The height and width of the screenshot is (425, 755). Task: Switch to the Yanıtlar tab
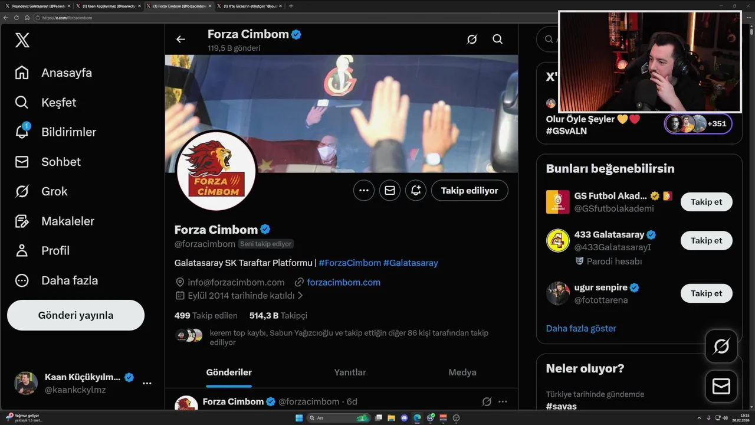[350, 372]
